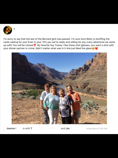Click the post text about the Bernard girls
Viewport: 118px width, 158px height.
click(59, 43)
